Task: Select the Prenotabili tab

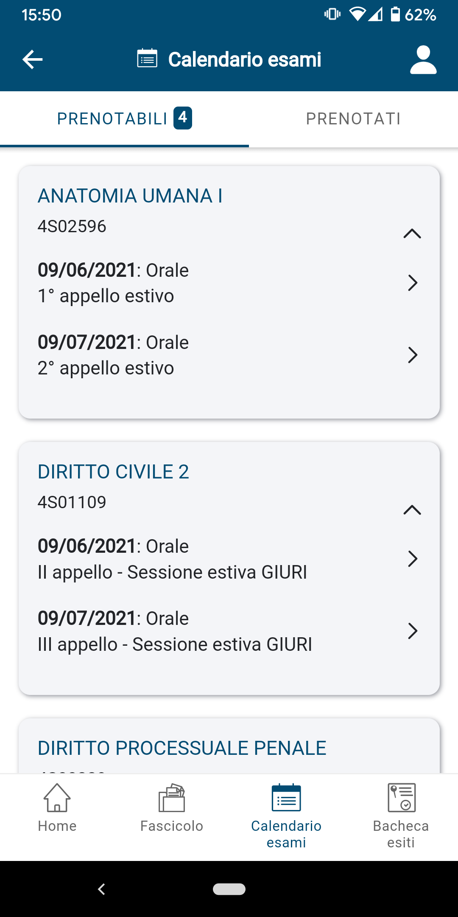Action: click(124, 119)
